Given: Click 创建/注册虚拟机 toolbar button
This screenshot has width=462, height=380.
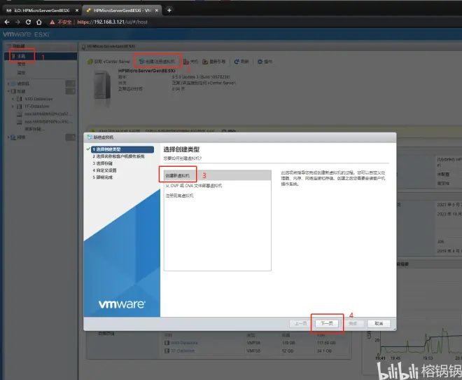Looking at the screenshot, I should pos(157,62).
